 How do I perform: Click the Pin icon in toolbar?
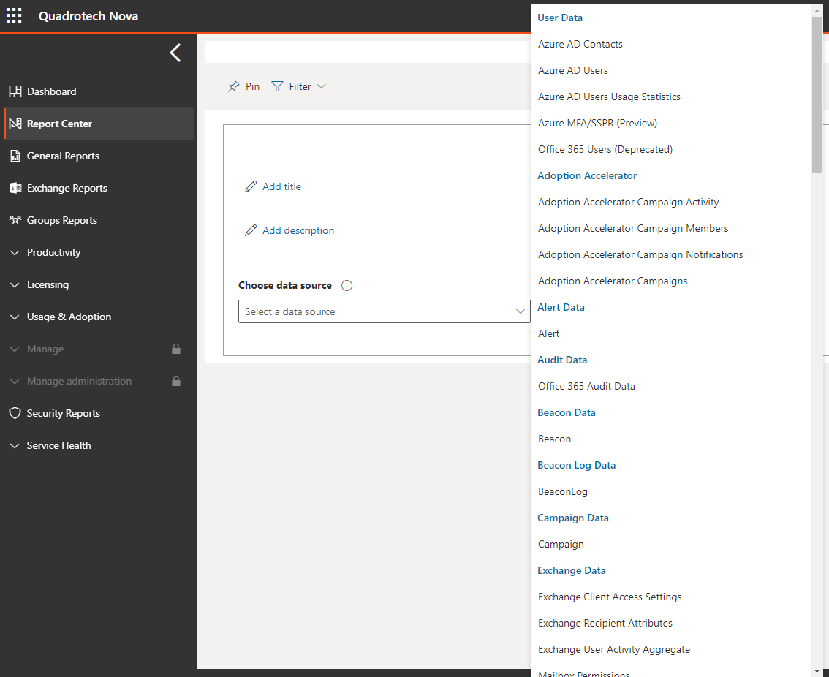point(234,86)
